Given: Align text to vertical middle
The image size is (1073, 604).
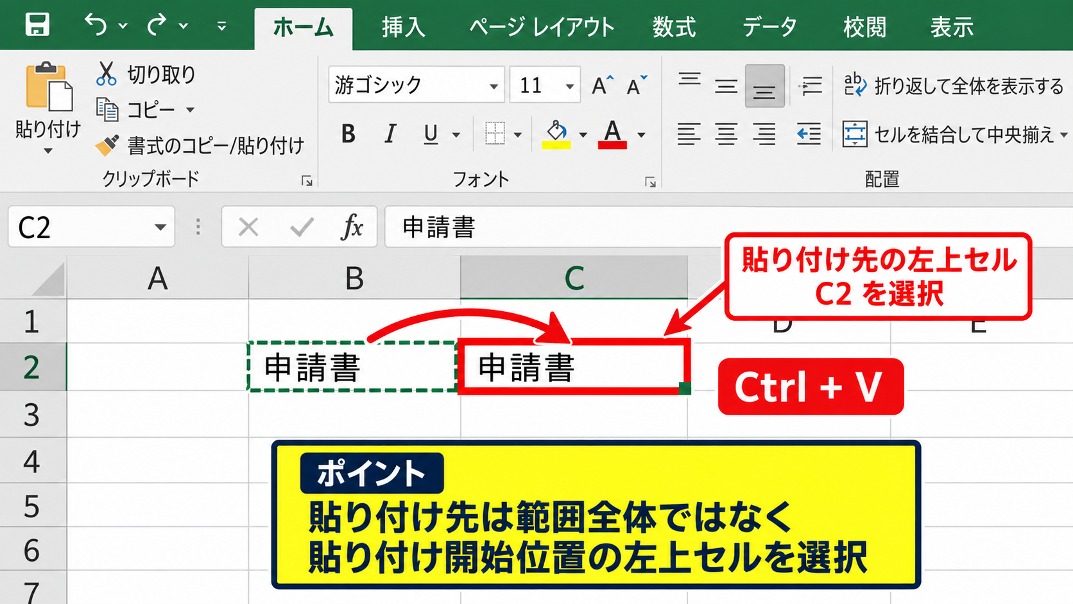Looking at the screenshot, I should pos(726,85).
